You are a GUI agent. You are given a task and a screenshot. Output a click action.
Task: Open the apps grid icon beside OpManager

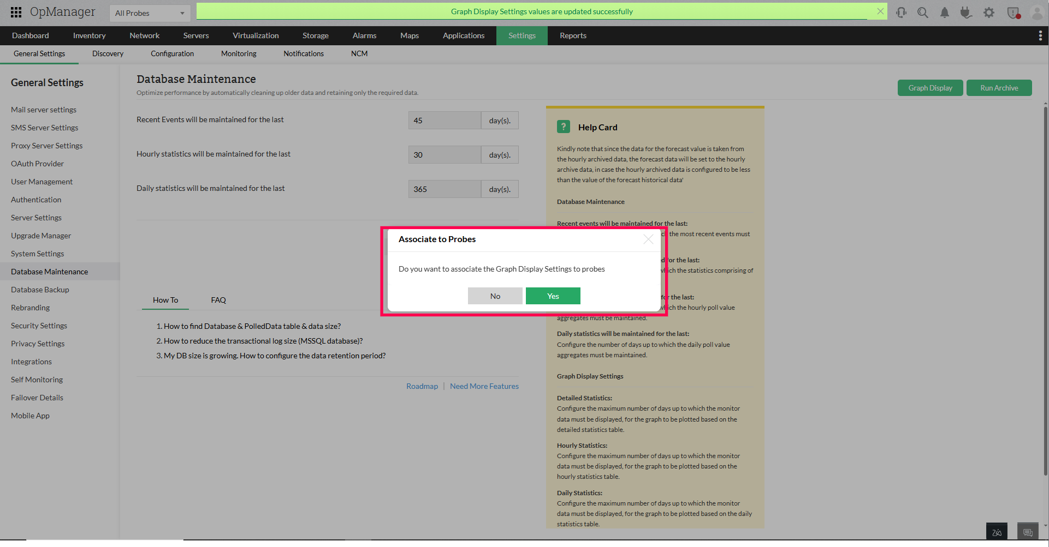coord(16,11)
